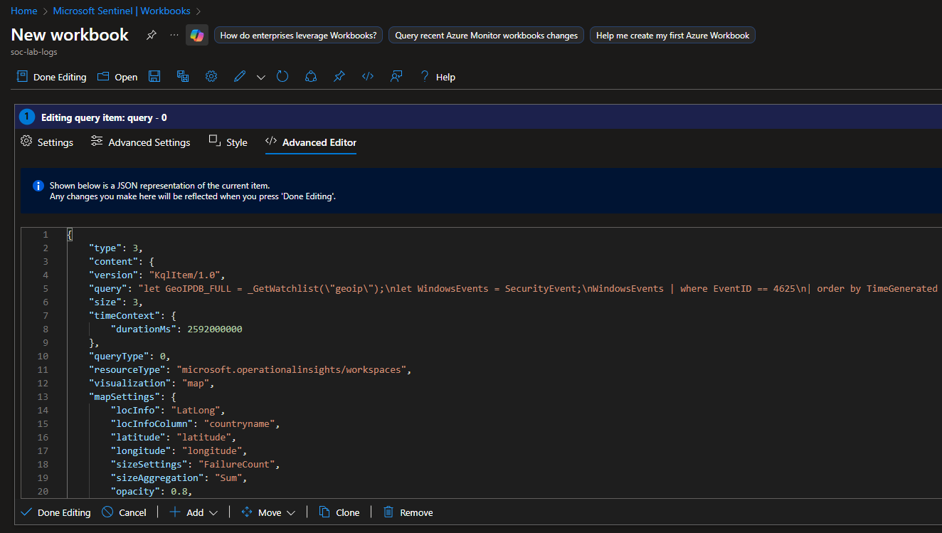Click Microsoft Sentinel | Workbooks breadcrumb link
This screenshot has height=533, width=942.
point(122,11)
